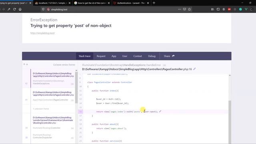
Task: Open the Vue devtools extension icon
Action: click(246, 9)
